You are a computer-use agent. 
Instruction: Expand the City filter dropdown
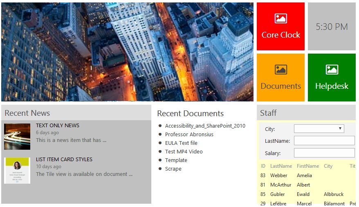point(319,129)
